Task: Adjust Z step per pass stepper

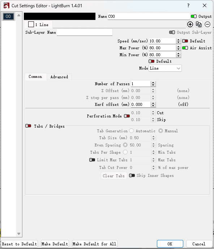Action: coord(153,97)
